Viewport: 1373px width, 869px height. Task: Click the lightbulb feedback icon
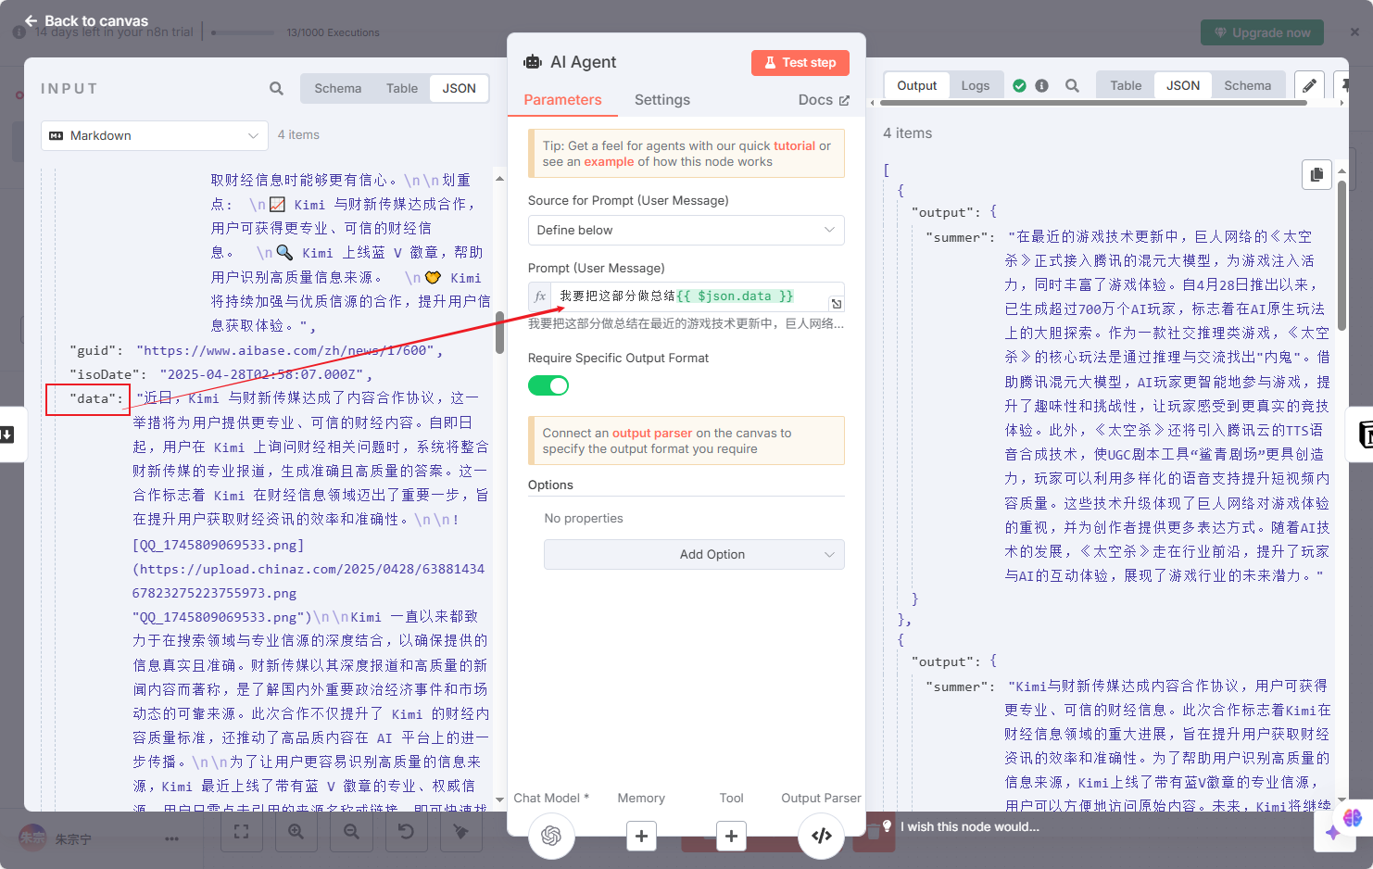click(887, 826)
